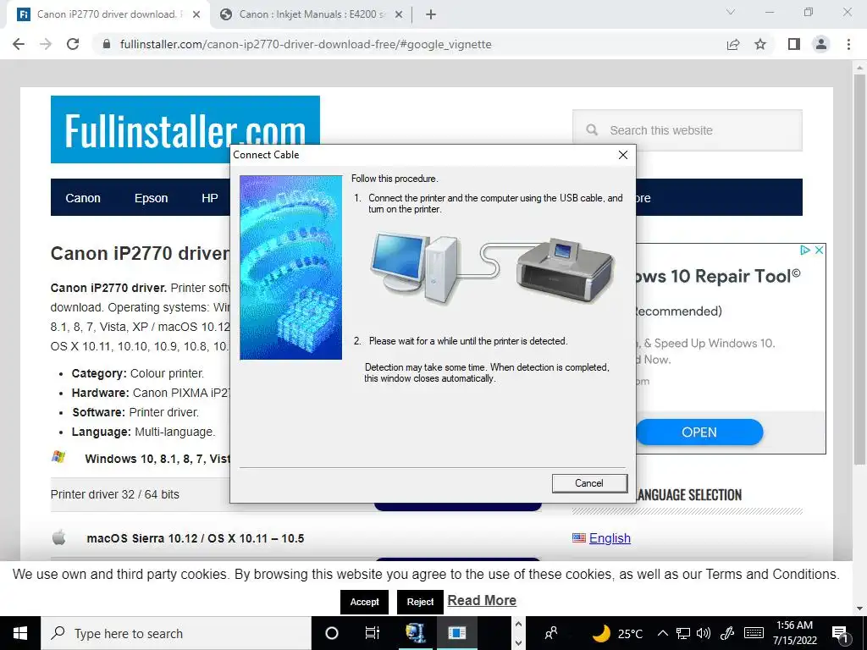Toggle Chrome side panel icon
The height and width of the screenshot is (650, 867).
pos(794,44)
